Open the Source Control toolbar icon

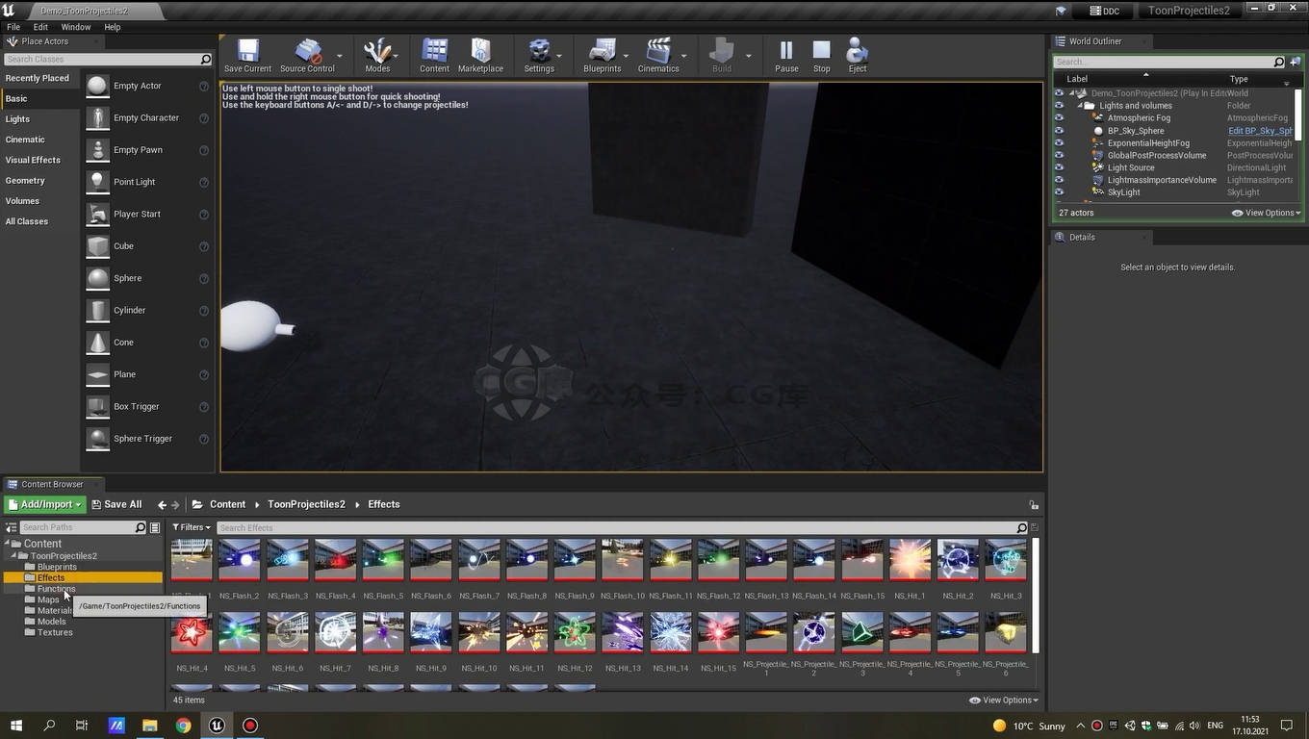point(307,54)
